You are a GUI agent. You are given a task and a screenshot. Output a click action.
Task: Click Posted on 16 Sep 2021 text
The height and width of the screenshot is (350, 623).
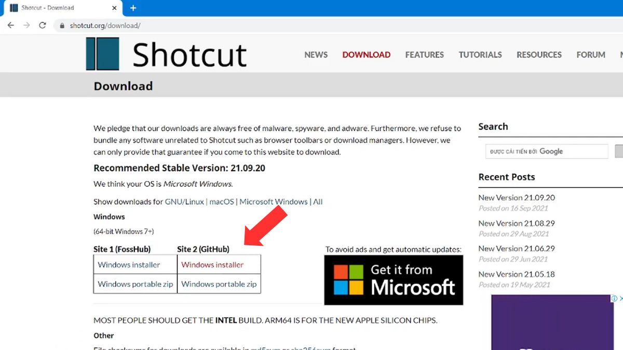click(513, 208)
